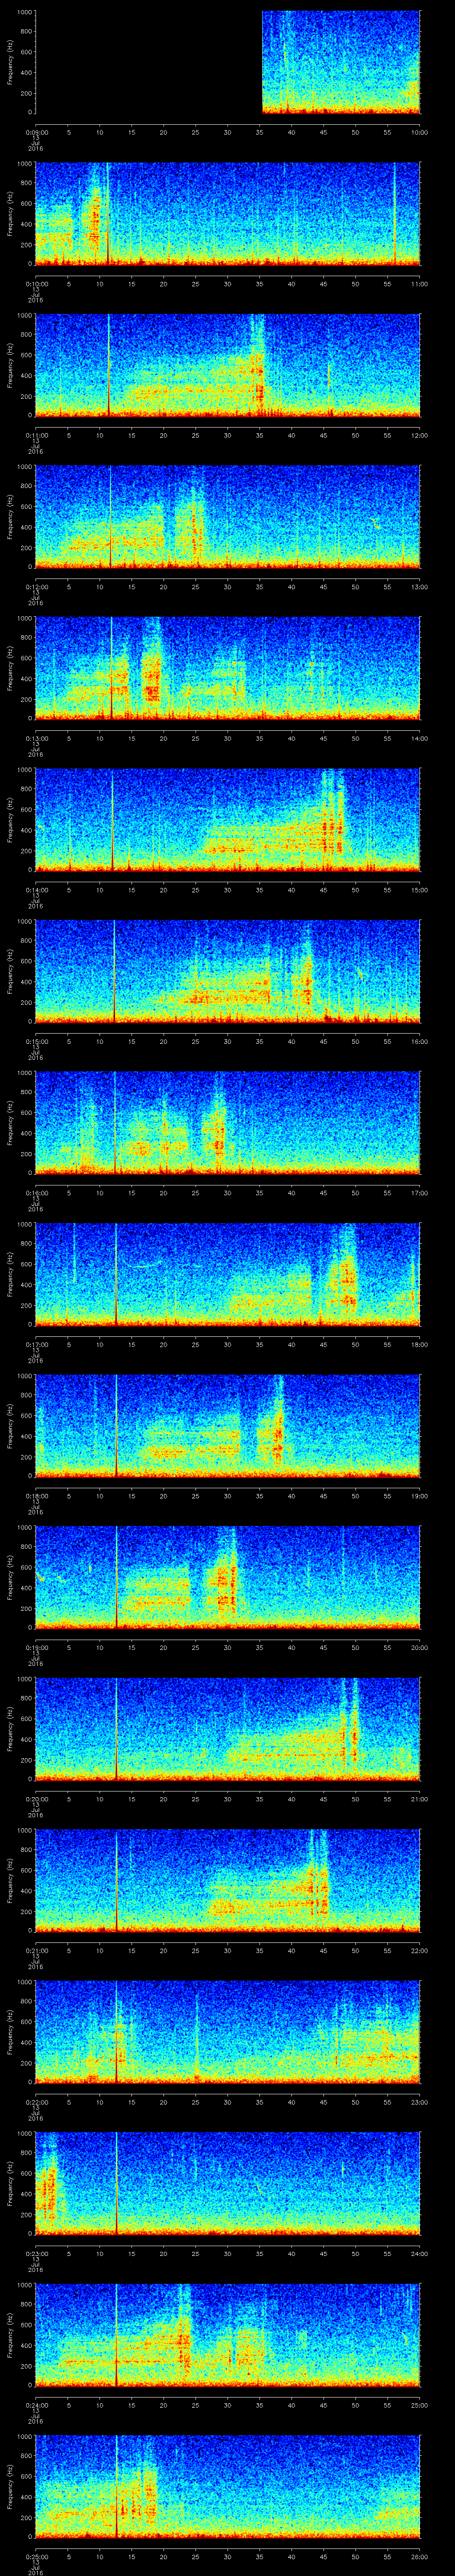Click the "26:00" end time label
Viewport: 455px width, 2576px height.
pyautogui.click(x=419, y=2556)
